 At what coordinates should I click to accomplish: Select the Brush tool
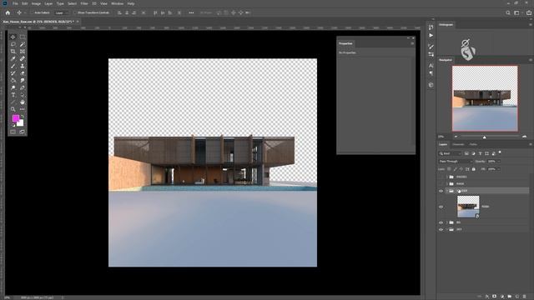13,66
